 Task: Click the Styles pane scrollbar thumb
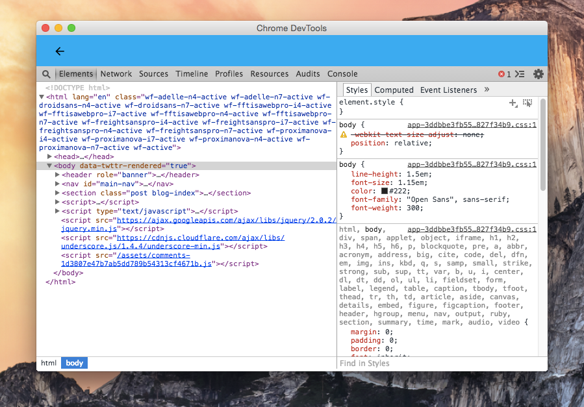542,144
